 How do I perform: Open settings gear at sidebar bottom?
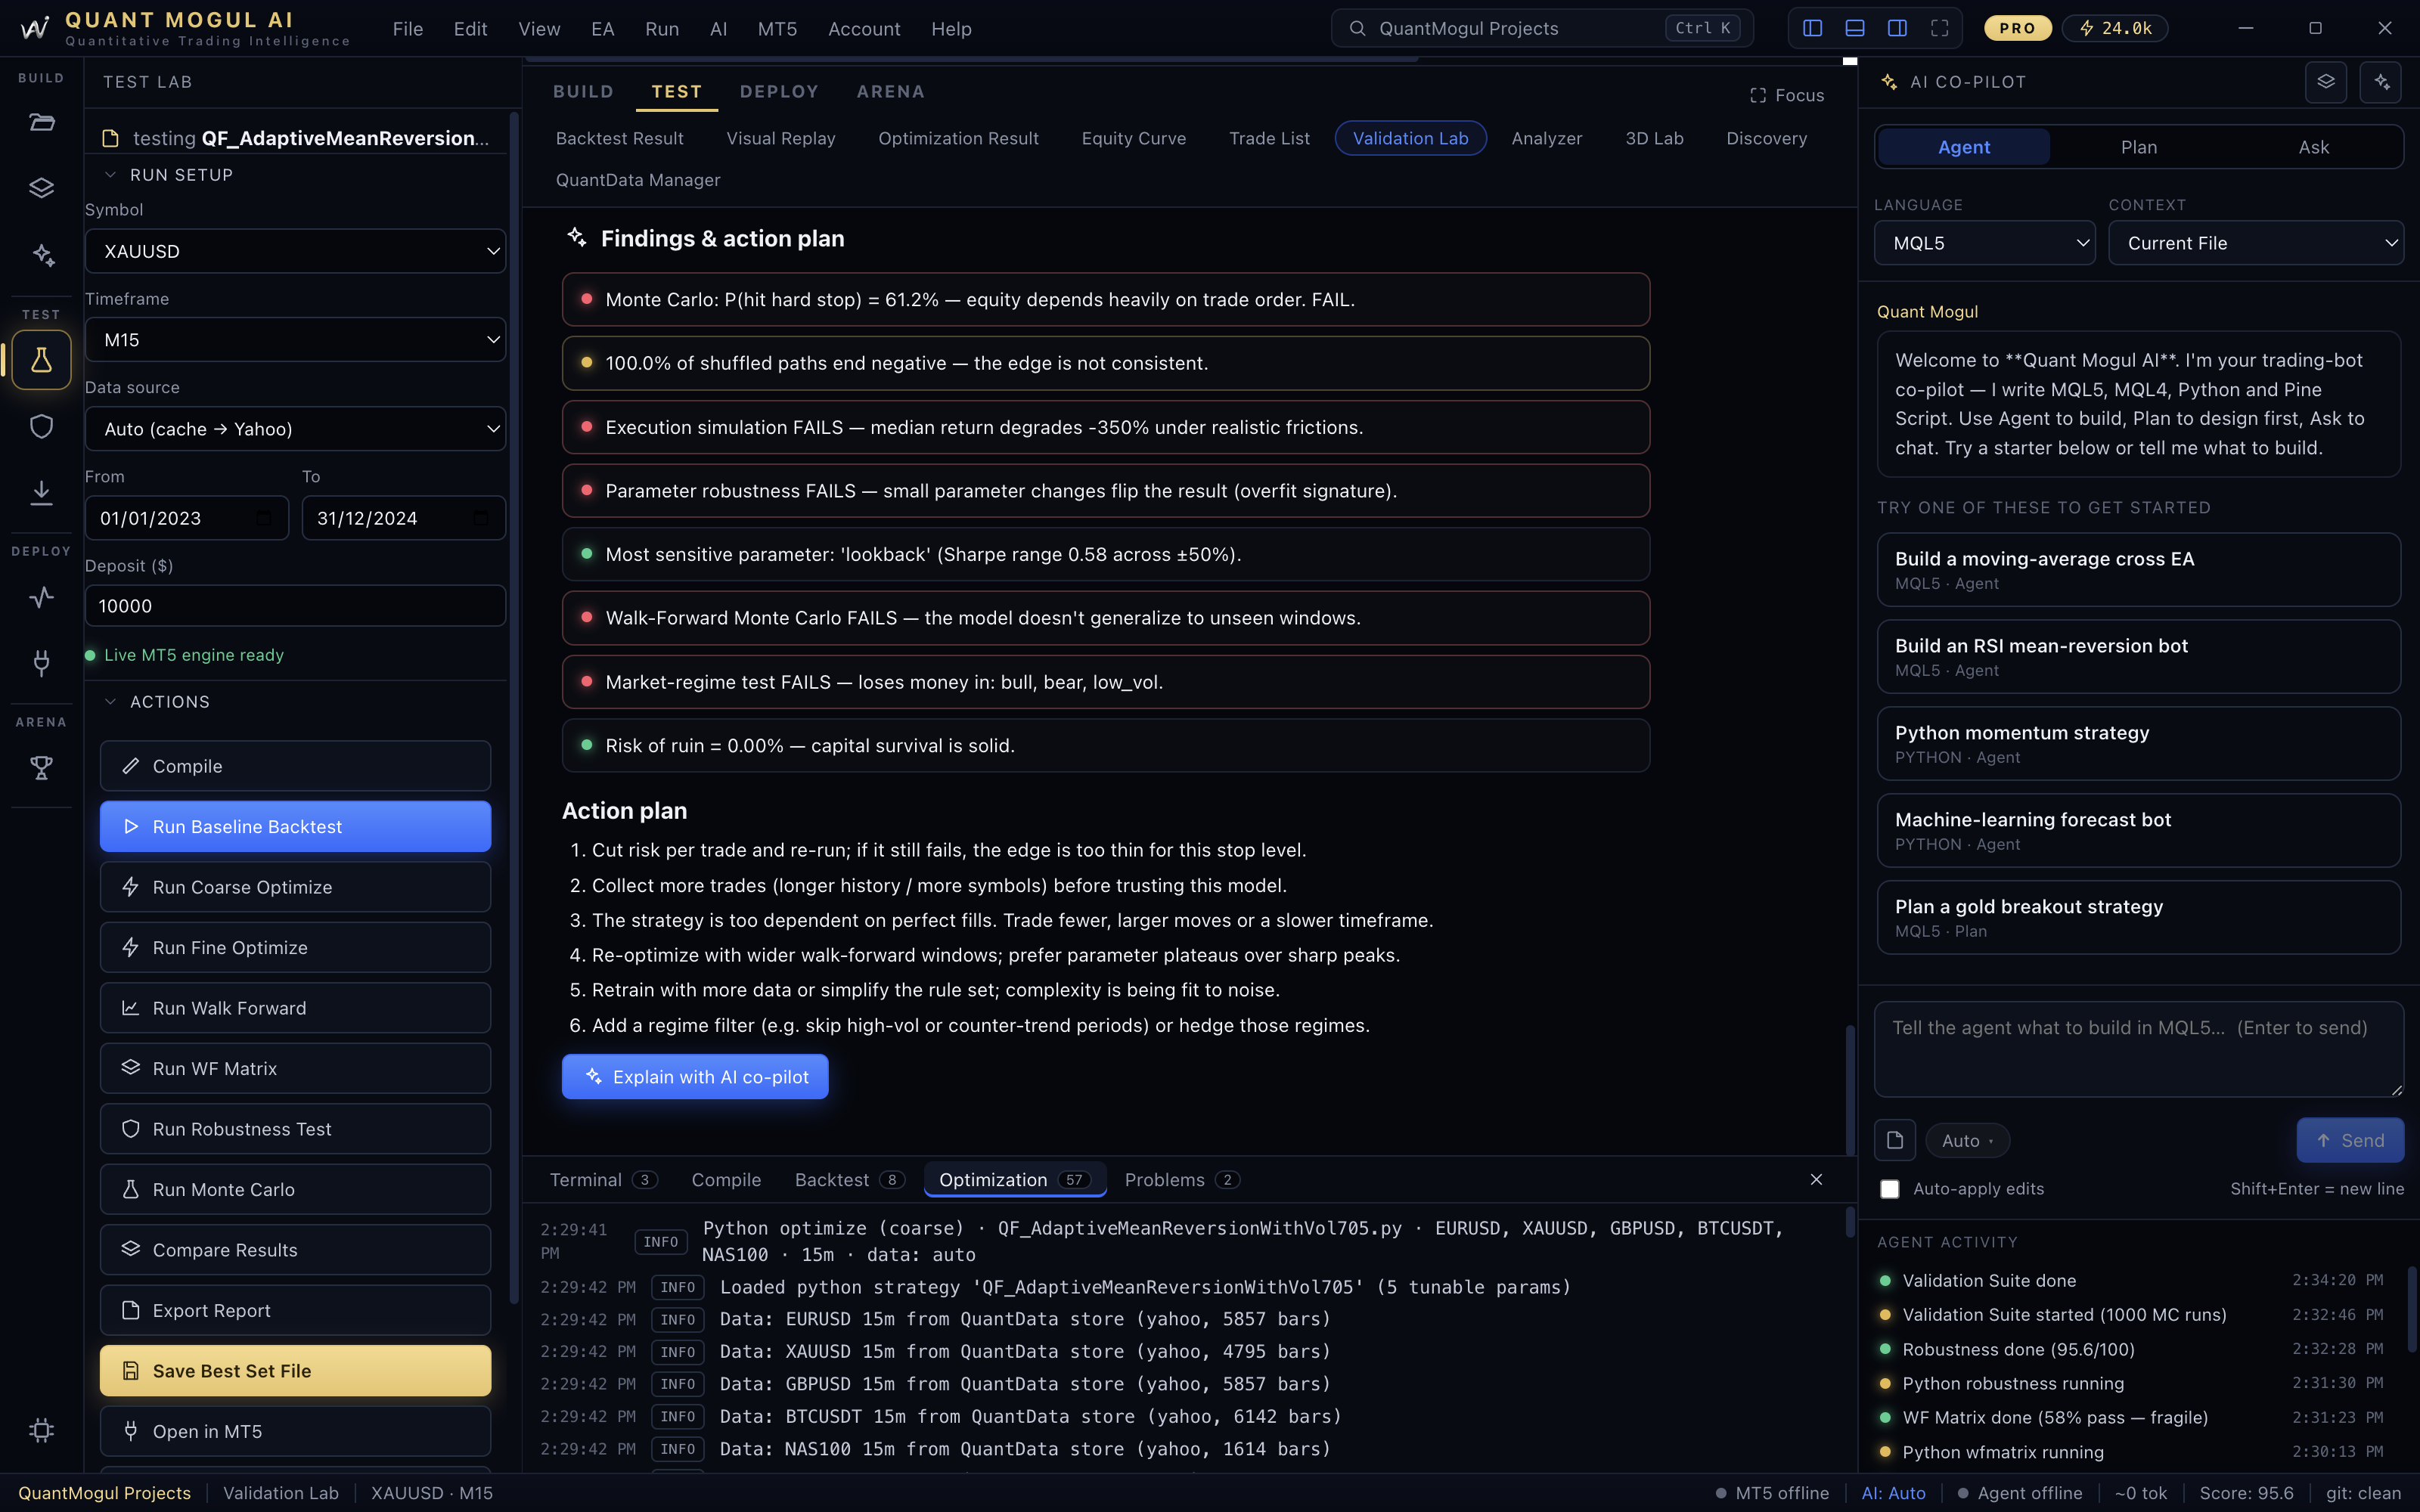click(41, 1430)
